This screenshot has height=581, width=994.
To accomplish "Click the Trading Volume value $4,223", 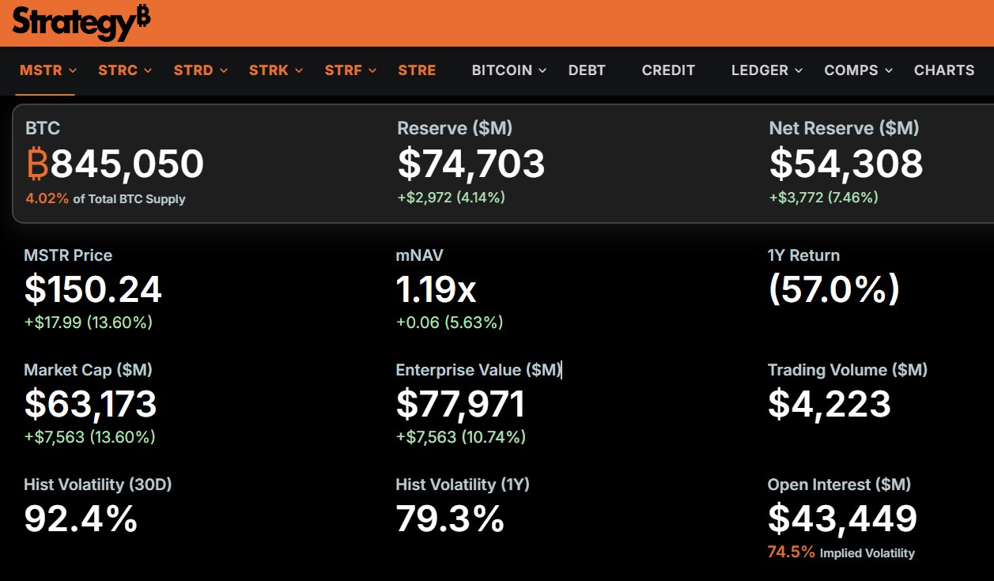I will pyautogui.click(x=830, y=404).
